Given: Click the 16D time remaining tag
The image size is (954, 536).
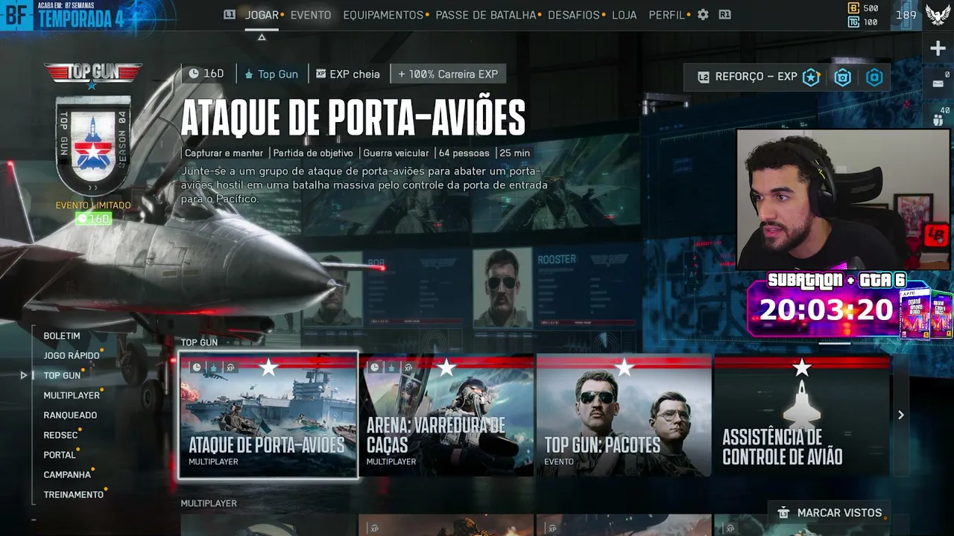Looking at the screenshot, I should tap(207, 74).
